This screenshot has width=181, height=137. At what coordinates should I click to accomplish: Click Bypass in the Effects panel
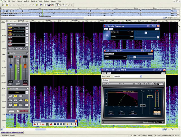tap(12, 48)
